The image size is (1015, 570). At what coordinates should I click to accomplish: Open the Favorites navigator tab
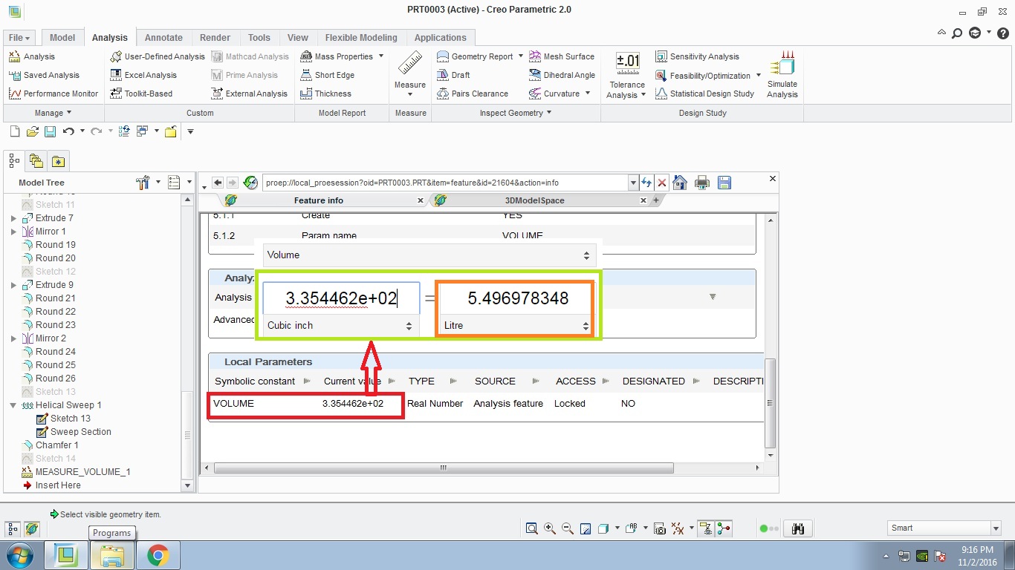pyautogui.click(x=58, y=161)
